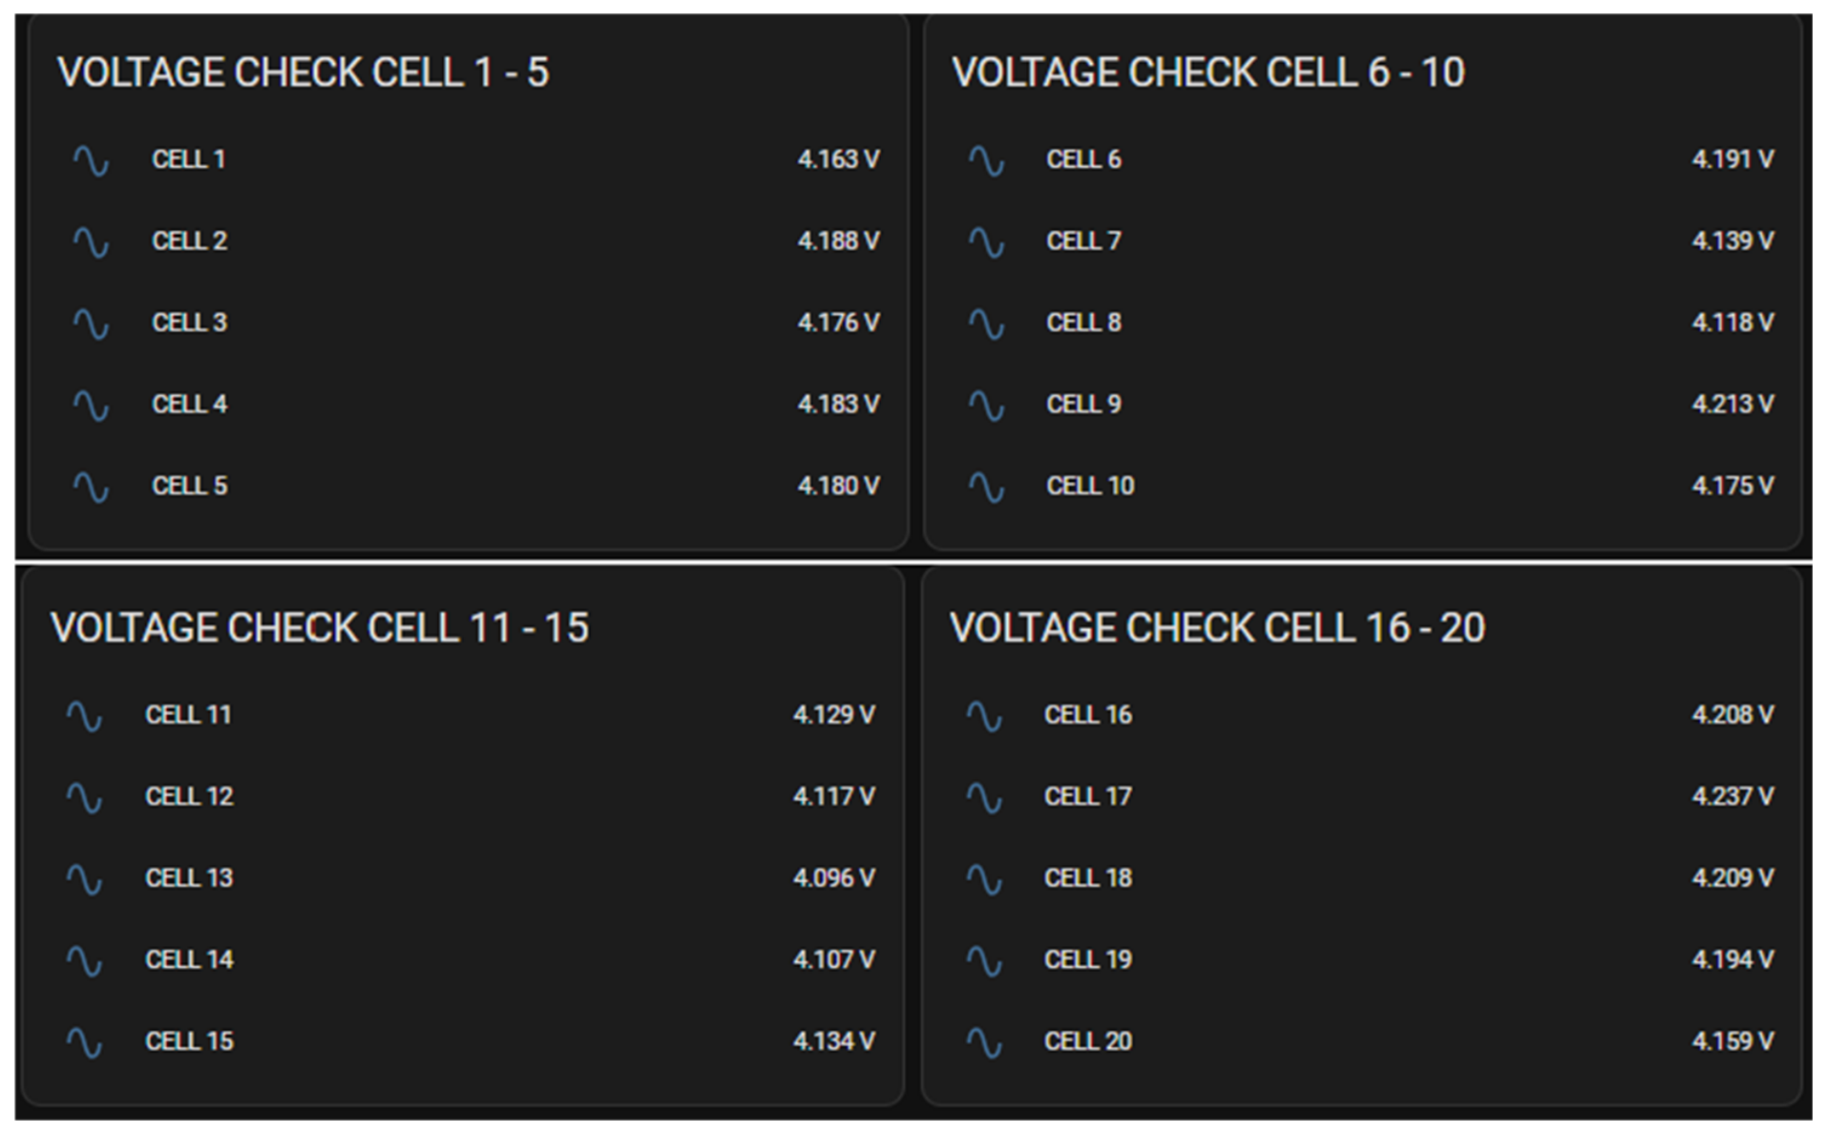Click the 4.107 V value of CELL 14
Image resolution: width=1826 pixels, height=1134 pixels.
coord(833,959)
